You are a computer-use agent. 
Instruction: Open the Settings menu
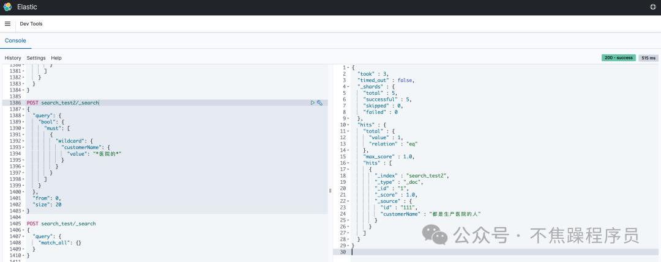36,58
